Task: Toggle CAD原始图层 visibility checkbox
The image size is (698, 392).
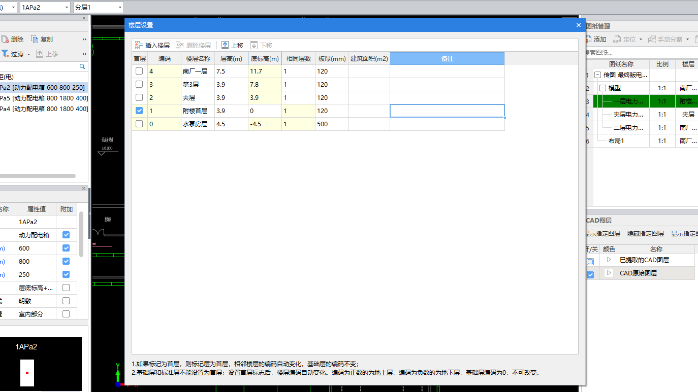Action: click(x=590, y=275)
